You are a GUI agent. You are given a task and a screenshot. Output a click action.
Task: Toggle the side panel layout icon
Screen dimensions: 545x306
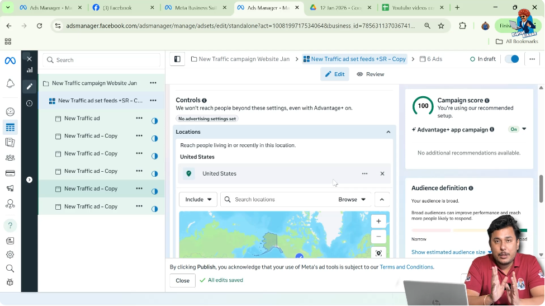177,59
